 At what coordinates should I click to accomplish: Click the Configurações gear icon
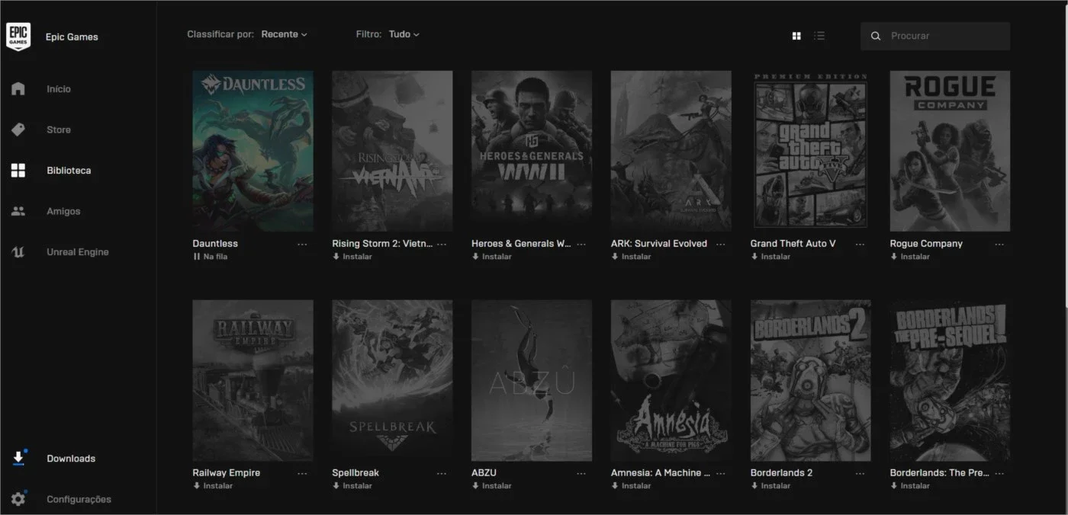(x=18, y=499)
